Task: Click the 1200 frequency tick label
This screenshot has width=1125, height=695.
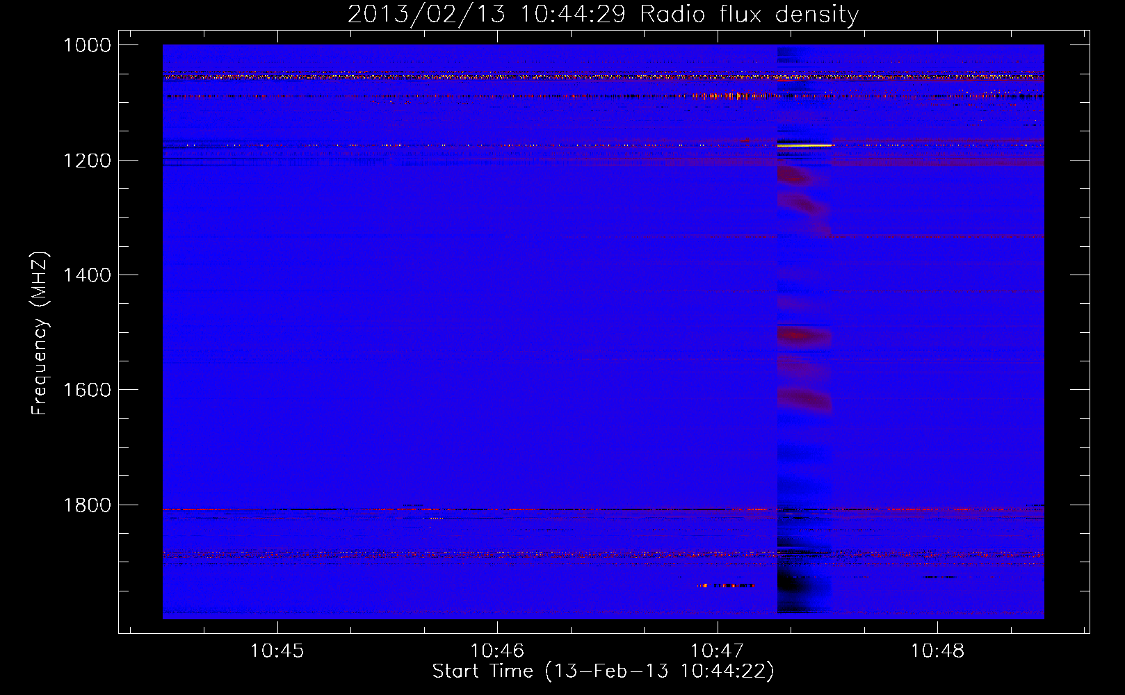Action: [87, 161]
